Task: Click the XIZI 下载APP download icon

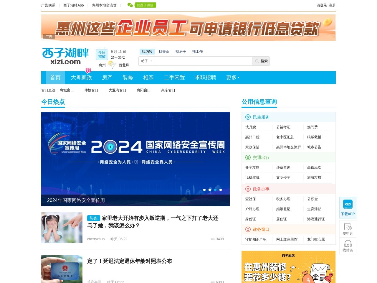Action: tap(348, 204)
